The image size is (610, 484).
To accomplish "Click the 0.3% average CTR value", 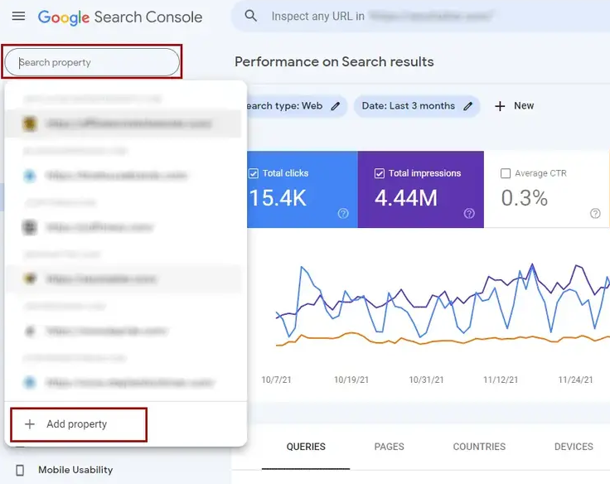I will coord(525,197).
